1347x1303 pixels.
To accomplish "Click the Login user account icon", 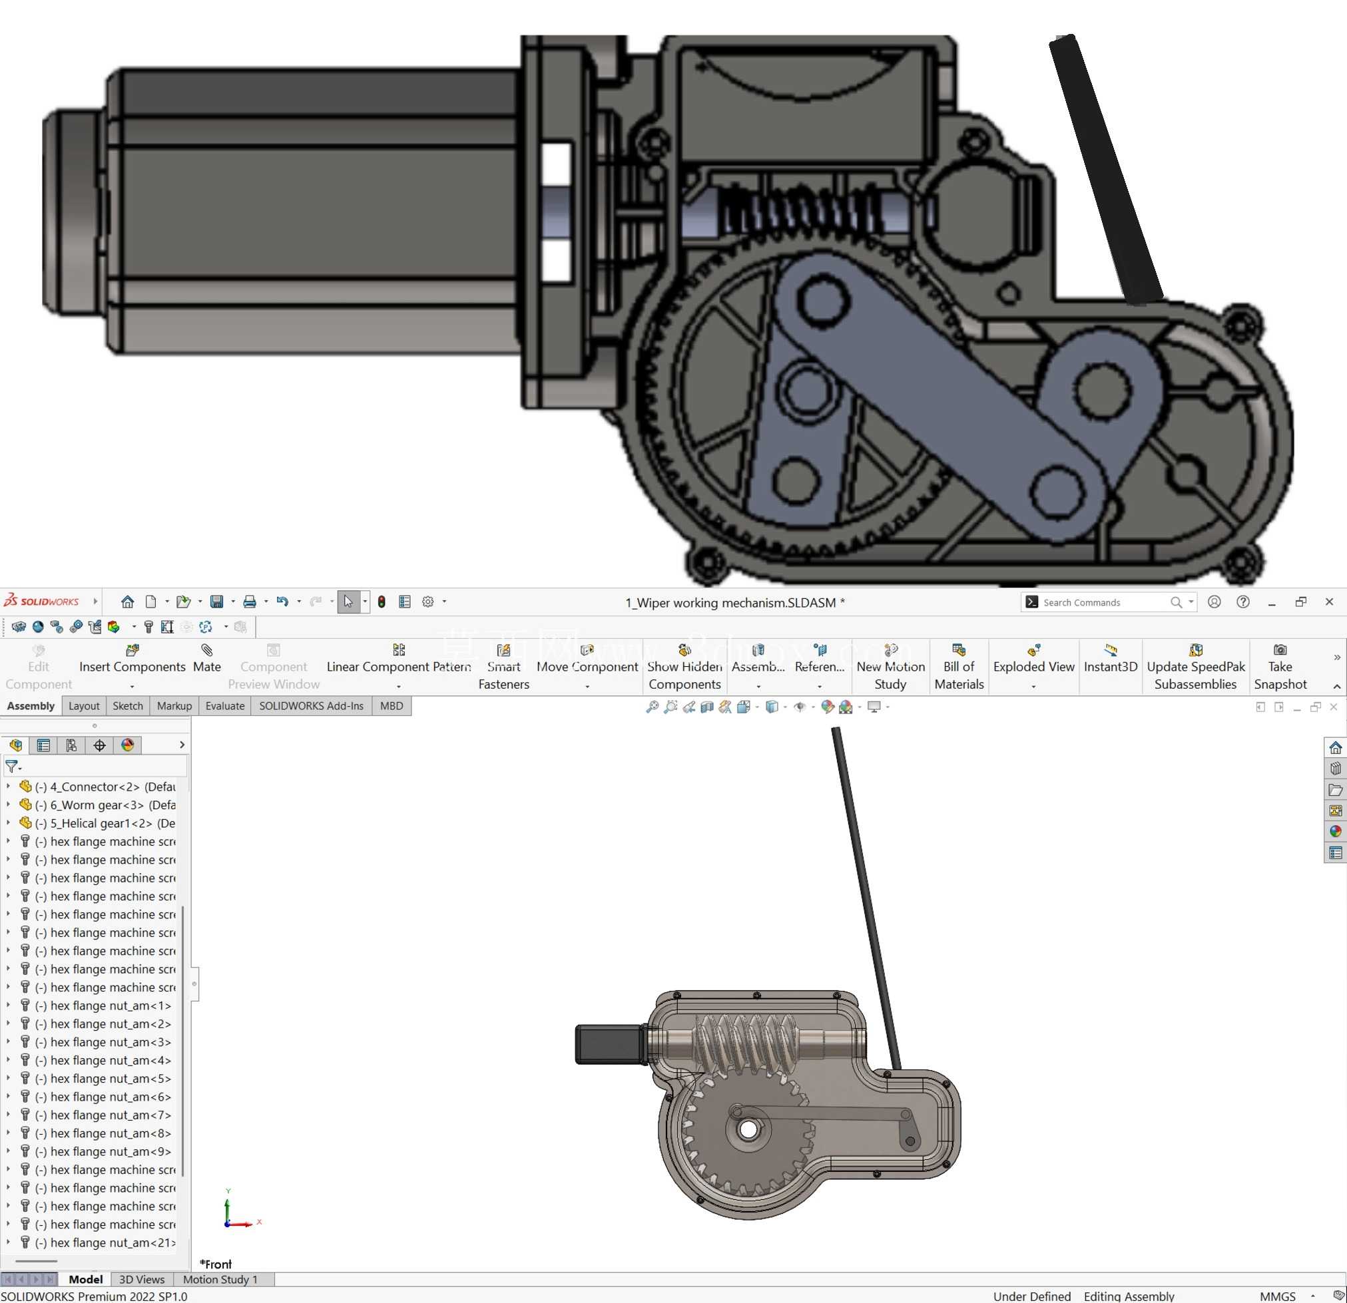I will [1214, 602].
